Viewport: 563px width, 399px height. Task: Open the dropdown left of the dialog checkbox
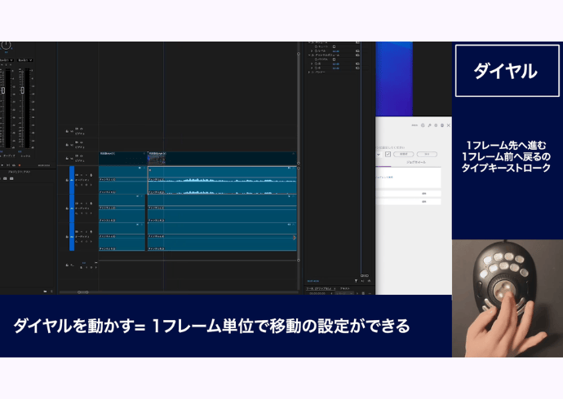coord(378,153)
